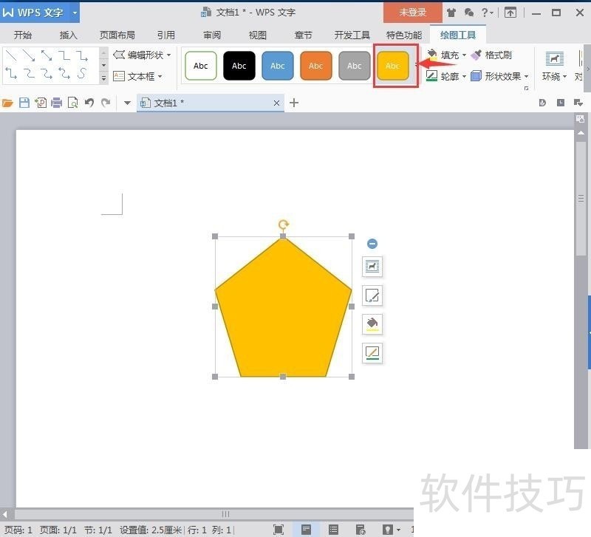This screenshot has height=537, width=591.
Task: Open the lightbulb mode dropdown arrow
Action: (399, 530)
